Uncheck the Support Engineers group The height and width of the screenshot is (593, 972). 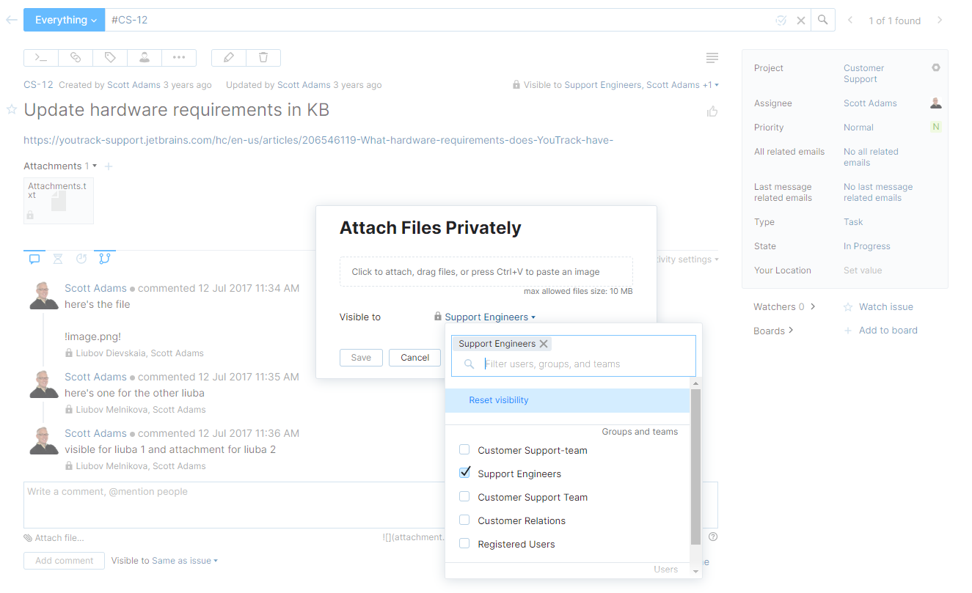coord(464,473)
